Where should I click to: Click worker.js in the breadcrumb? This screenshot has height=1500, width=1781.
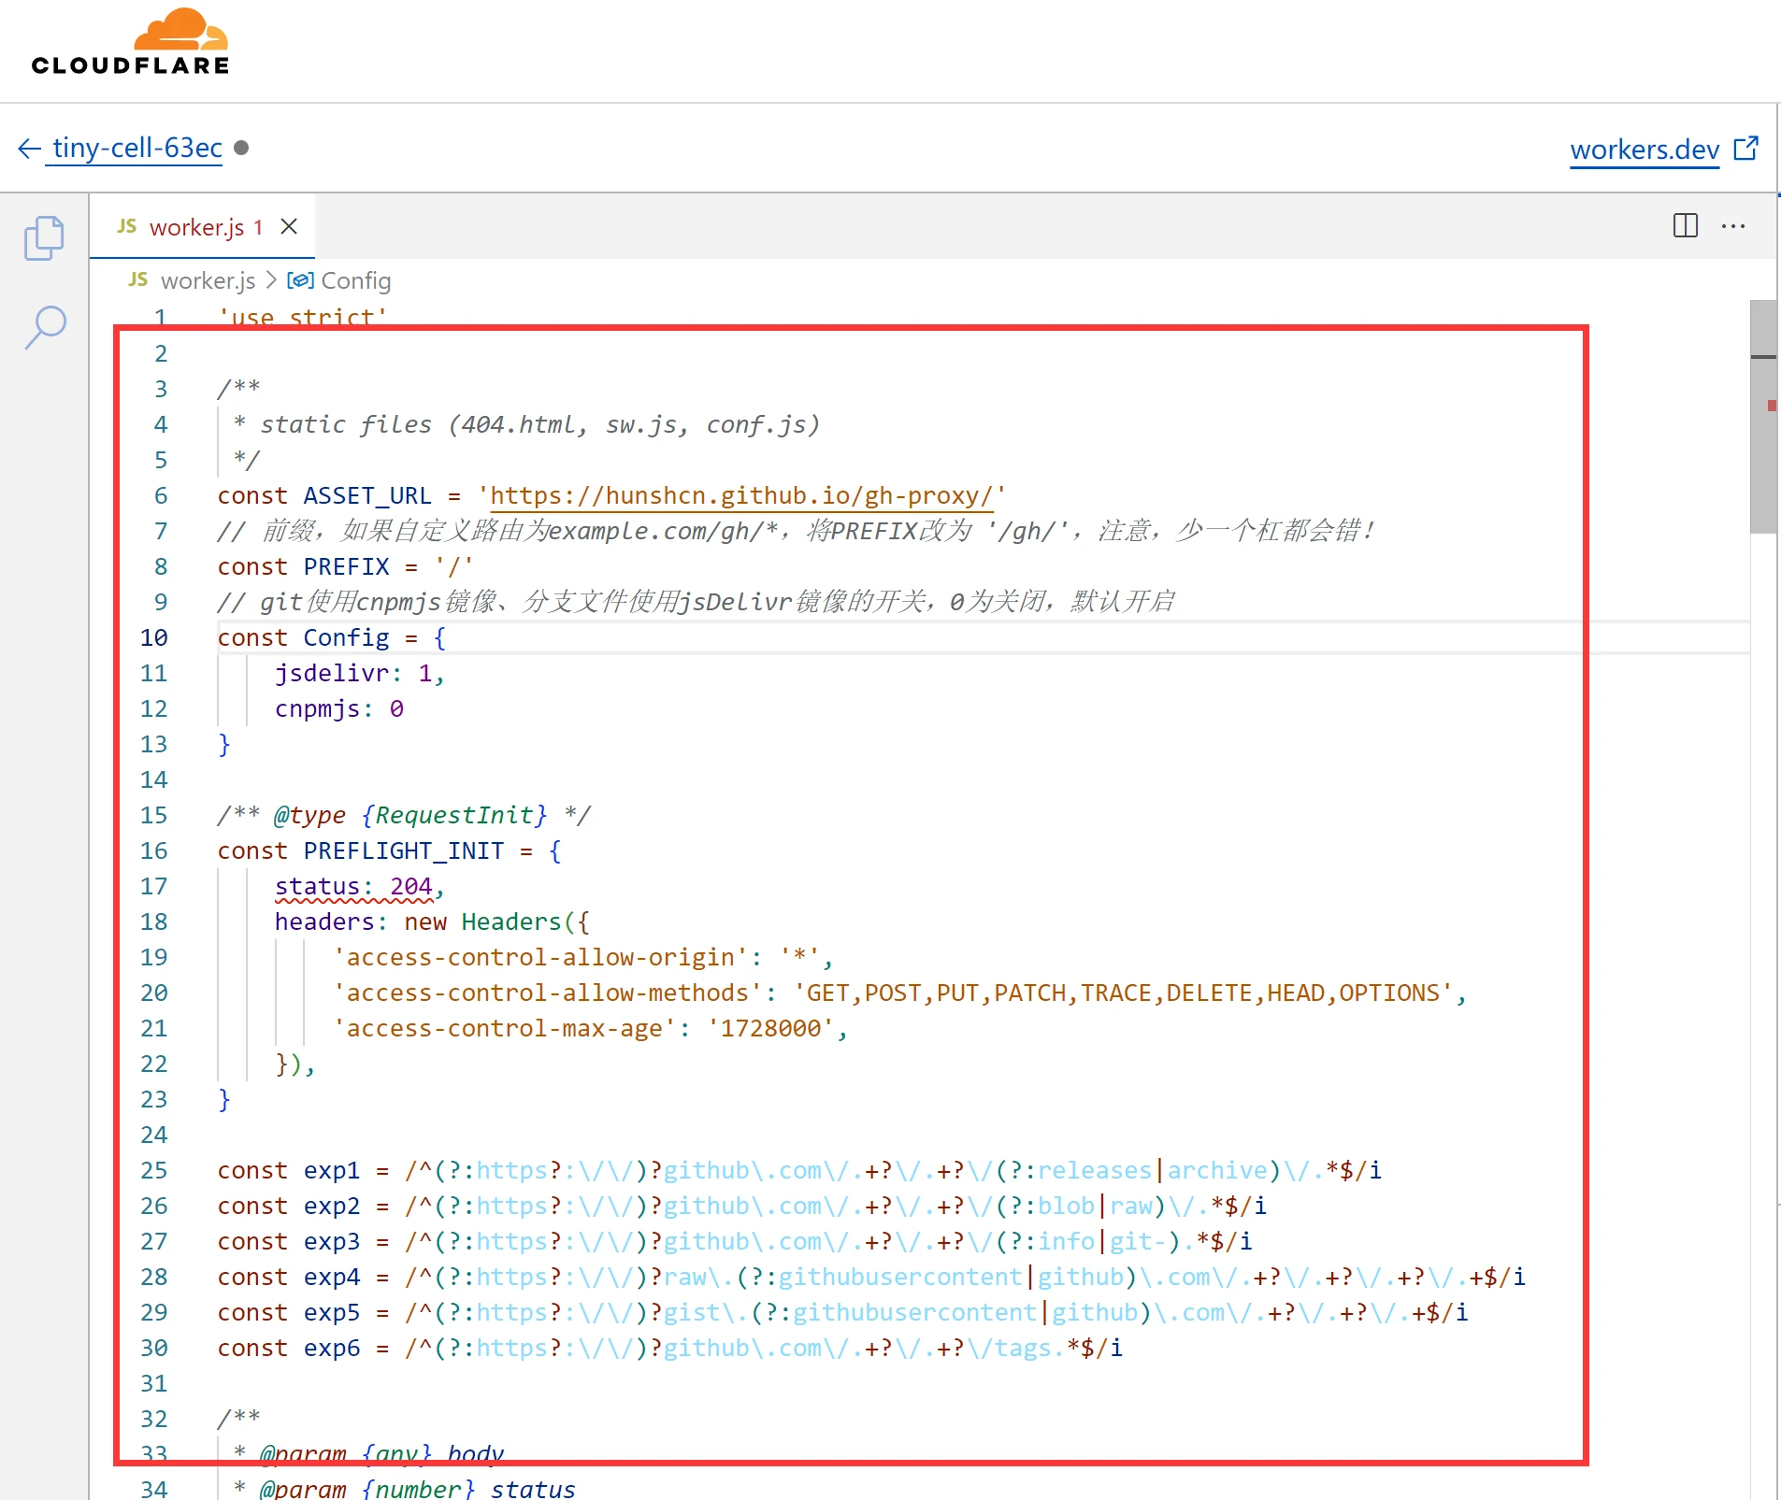pos(208,280)
